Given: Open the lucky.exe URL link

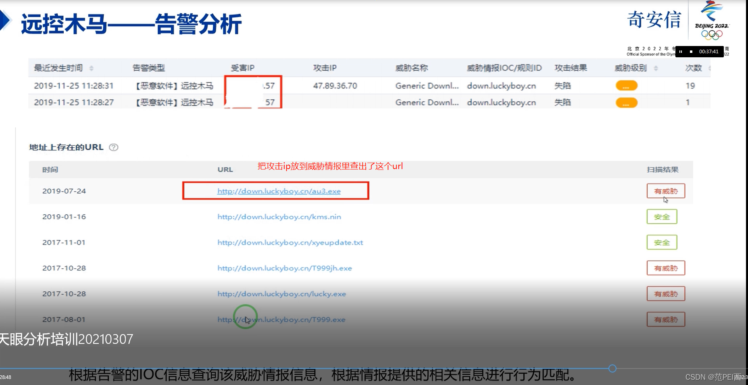Looking at the screenshot, I should 281,294.
